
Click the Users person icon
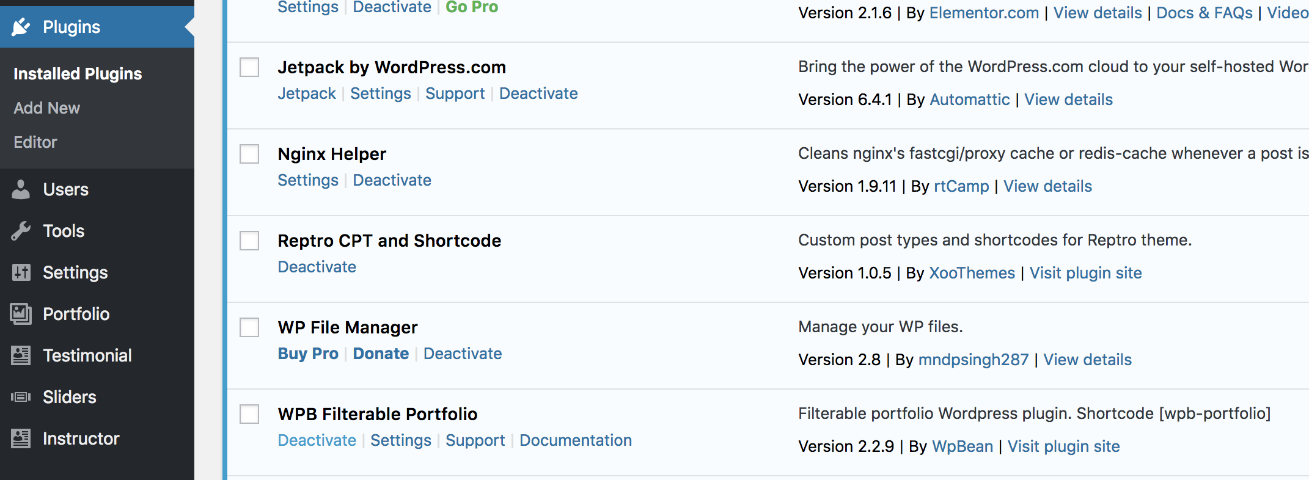pyautogui.click(x=21, y=189)
